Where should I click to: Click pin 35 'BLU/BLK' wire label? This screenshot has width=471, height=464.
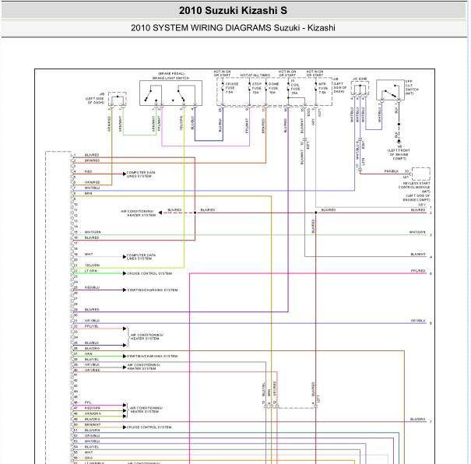tap(92, 343)
